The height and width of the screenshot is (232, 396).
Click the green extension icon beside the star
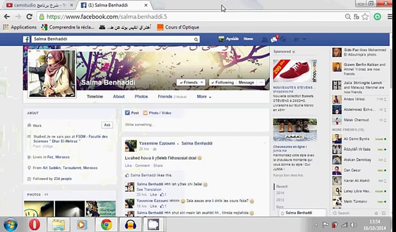[377, 17]
